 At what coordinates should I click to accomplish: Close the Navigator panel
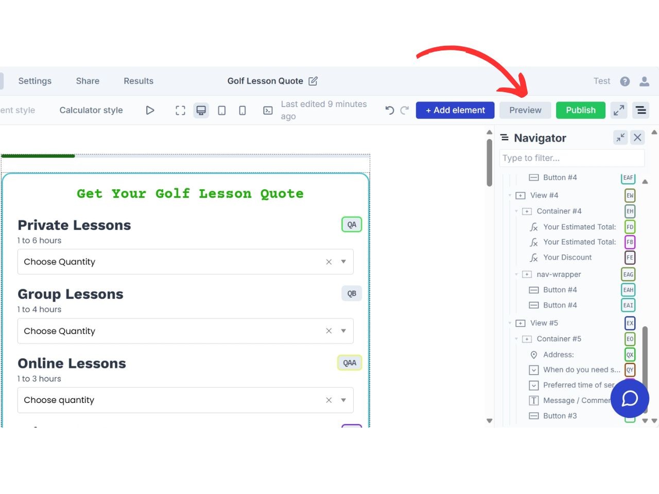point(637,137)
